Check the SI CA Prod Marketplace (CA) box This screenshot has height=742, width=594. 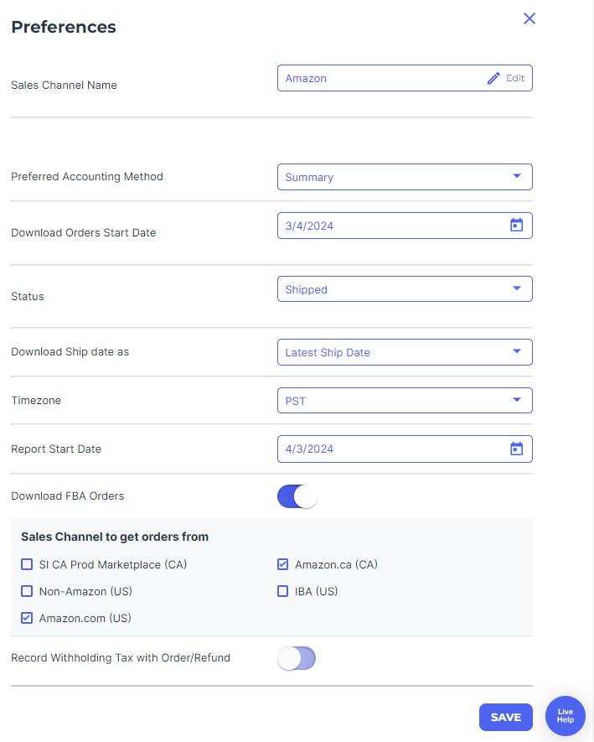27,564
